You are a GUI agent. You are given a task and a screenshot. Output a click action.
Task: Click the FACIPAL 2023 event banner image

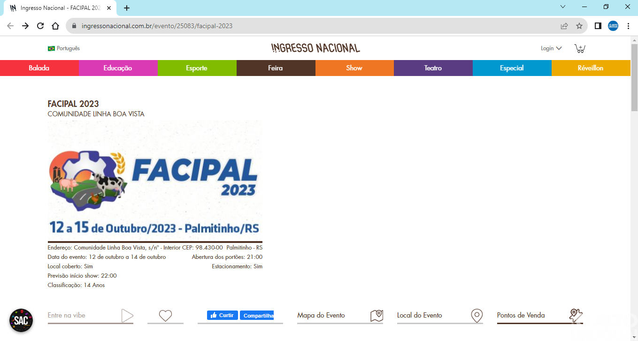(155, 181)
